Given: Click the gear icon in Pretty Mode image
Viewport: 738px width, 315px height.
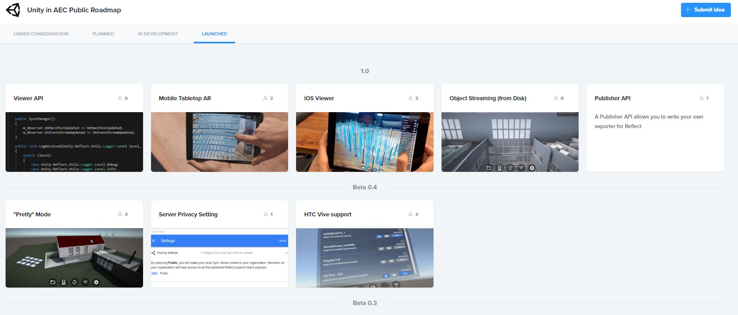Looking at the screenshot, I should tap(96, 282).
